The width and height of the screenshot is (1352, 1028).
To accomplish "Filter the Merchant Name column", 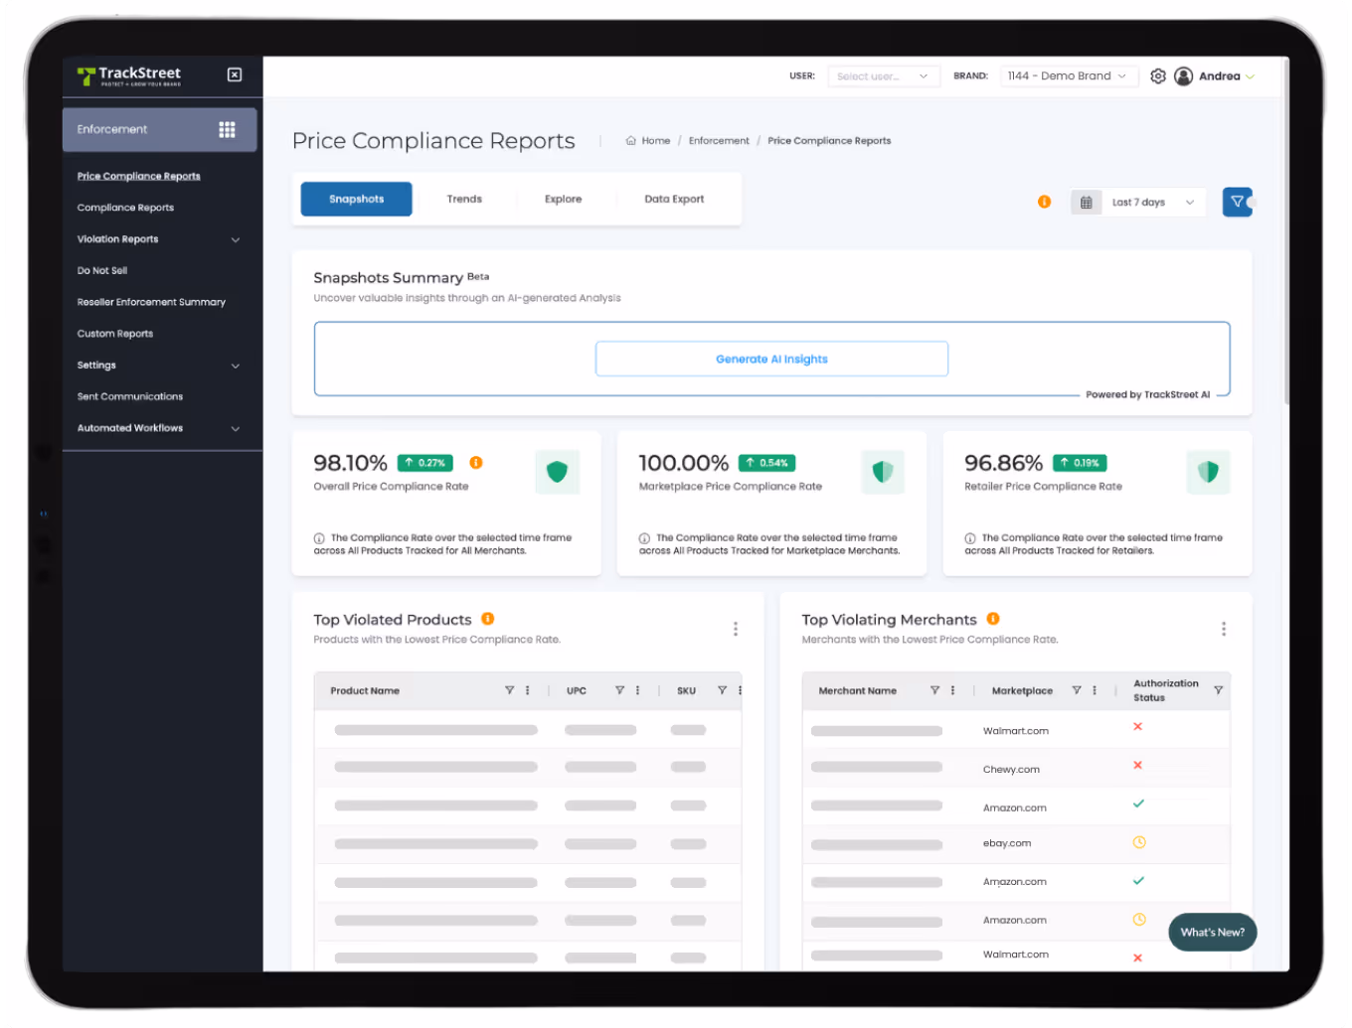I will [934, 690].
